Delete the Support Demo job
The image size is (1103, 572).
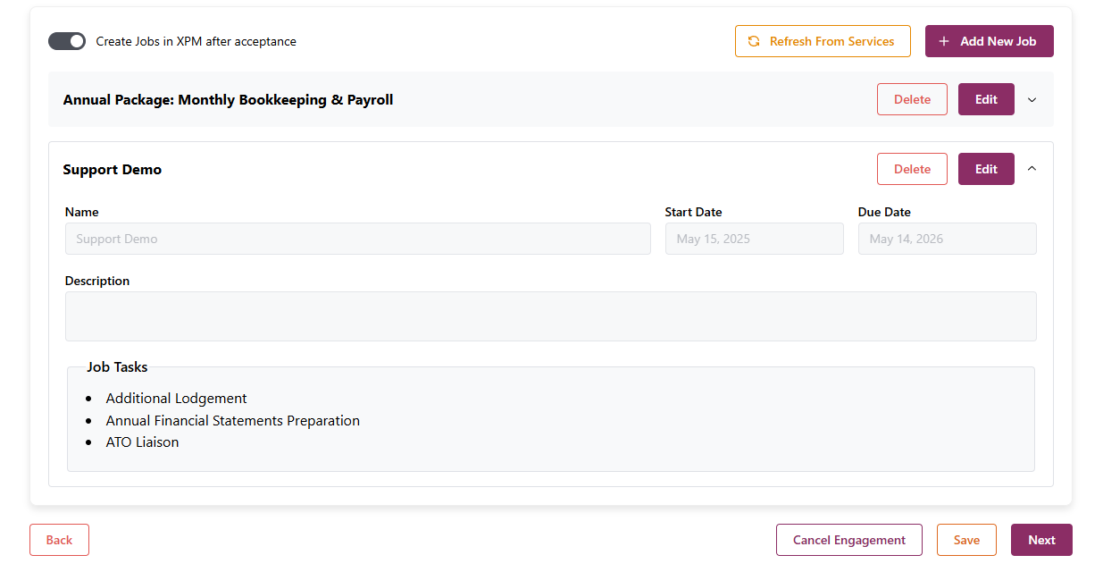coord(912,169)
